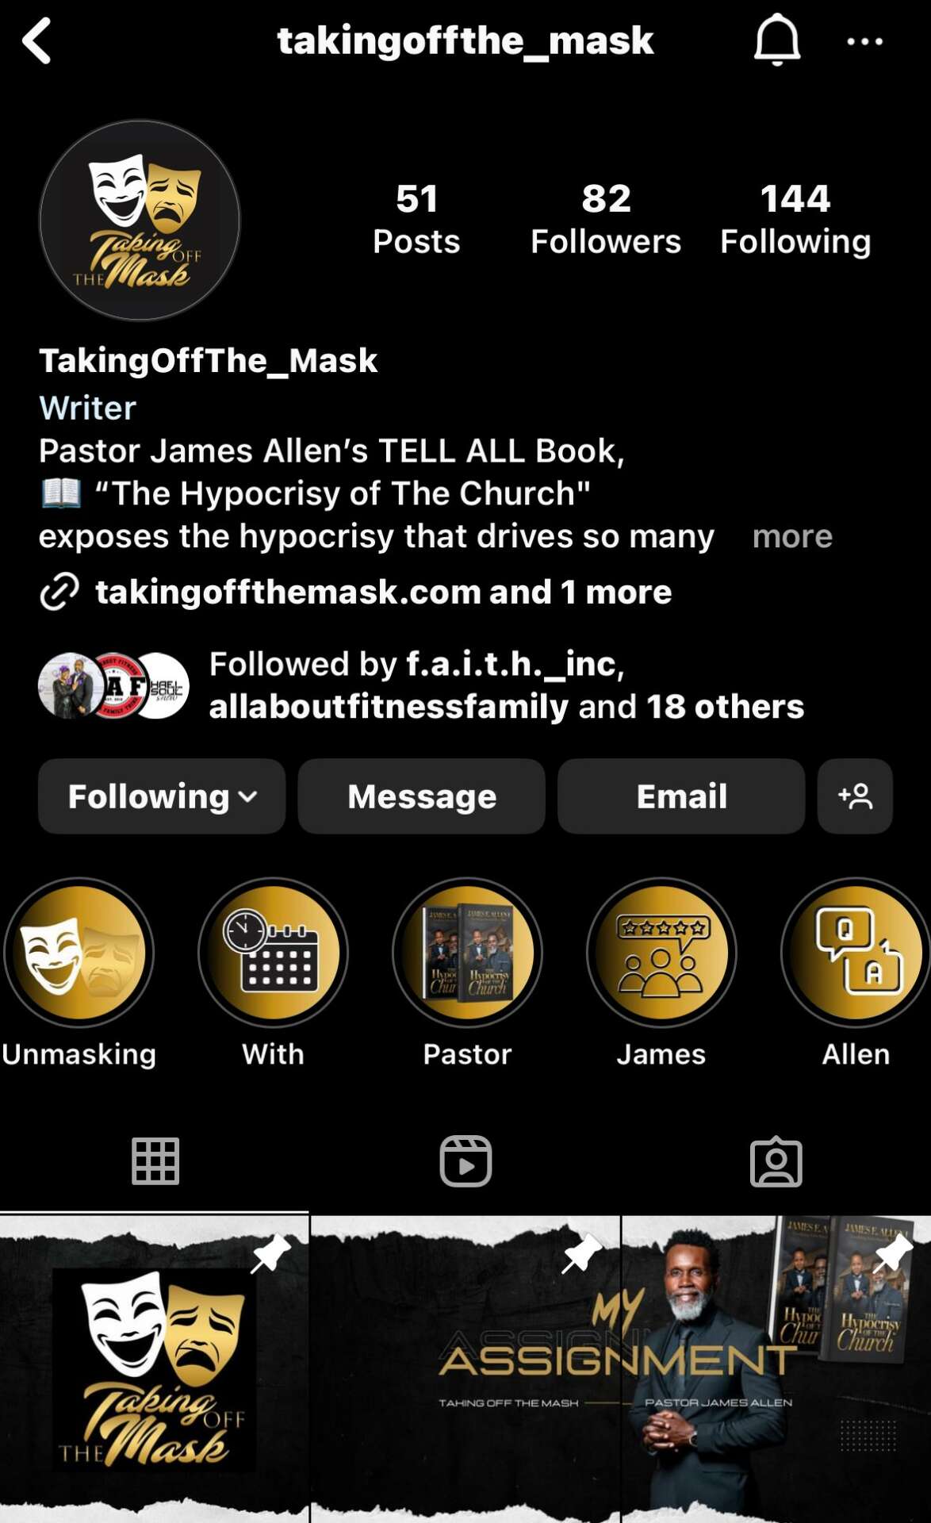931x1523 pixels.
Task: Tap the Message button
Action: click(x=421, y=796)
